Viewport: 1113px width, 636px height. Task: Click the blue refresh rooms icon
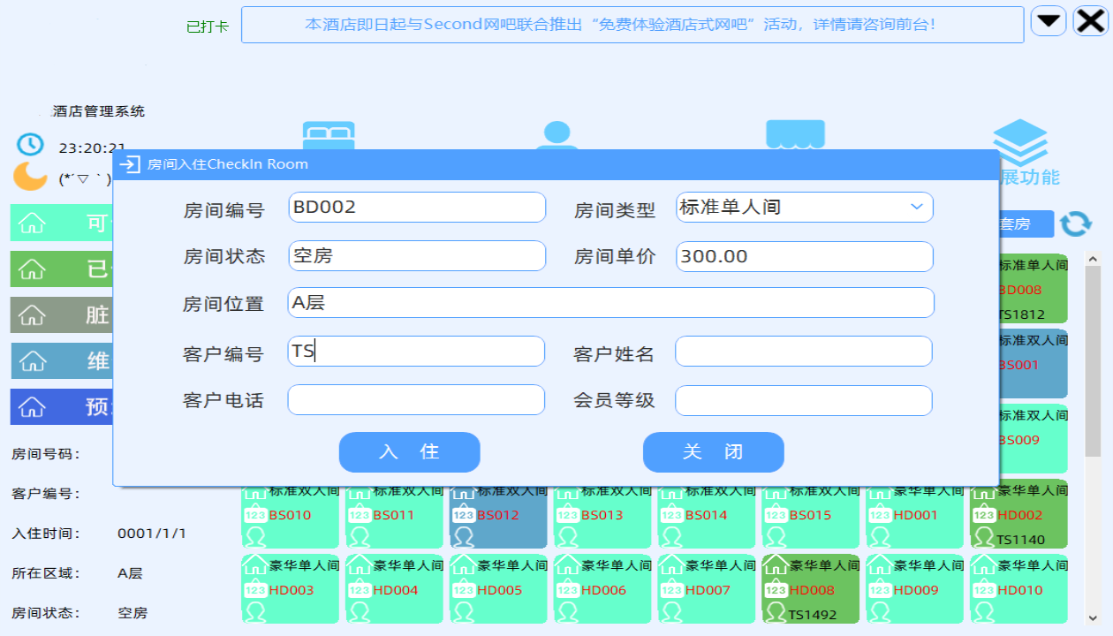pos(1077,223)
